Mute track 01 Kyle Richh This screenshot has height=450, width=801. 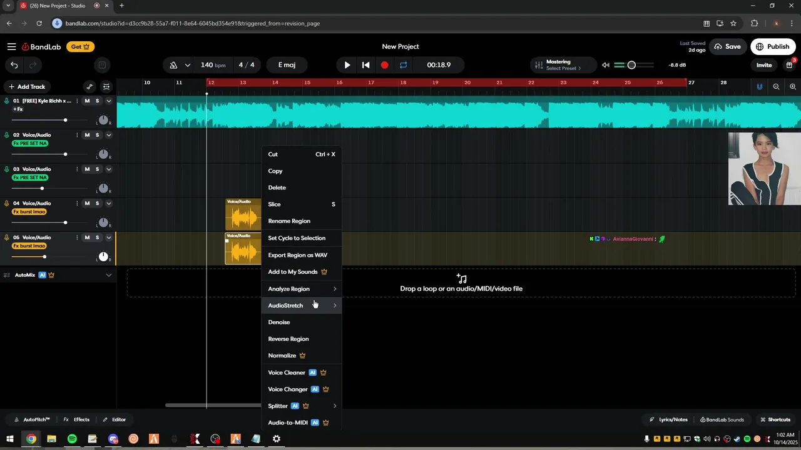pyautogui.click(x=87, y=101)
